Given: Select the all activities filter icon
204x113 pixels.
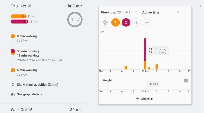Looking at the screenshot, I should click(105, 22).
